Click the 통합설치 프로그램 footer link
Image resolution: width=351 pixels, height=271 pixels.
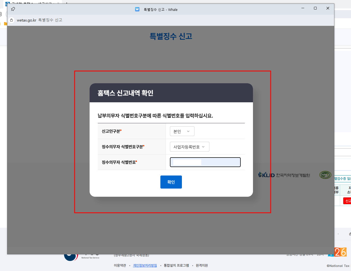click(x=176, y=265)
